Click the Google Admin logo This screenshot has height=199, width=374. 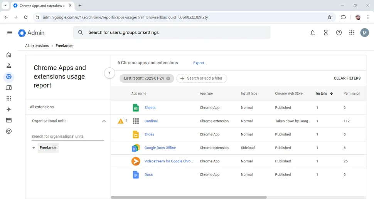(31, 33)
